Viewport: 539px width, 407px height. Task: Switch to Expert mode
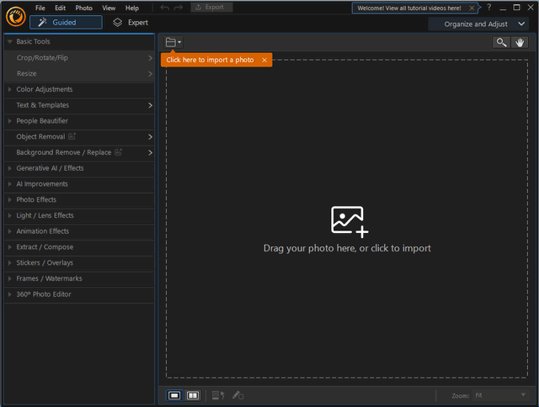(x=131, y=23)
